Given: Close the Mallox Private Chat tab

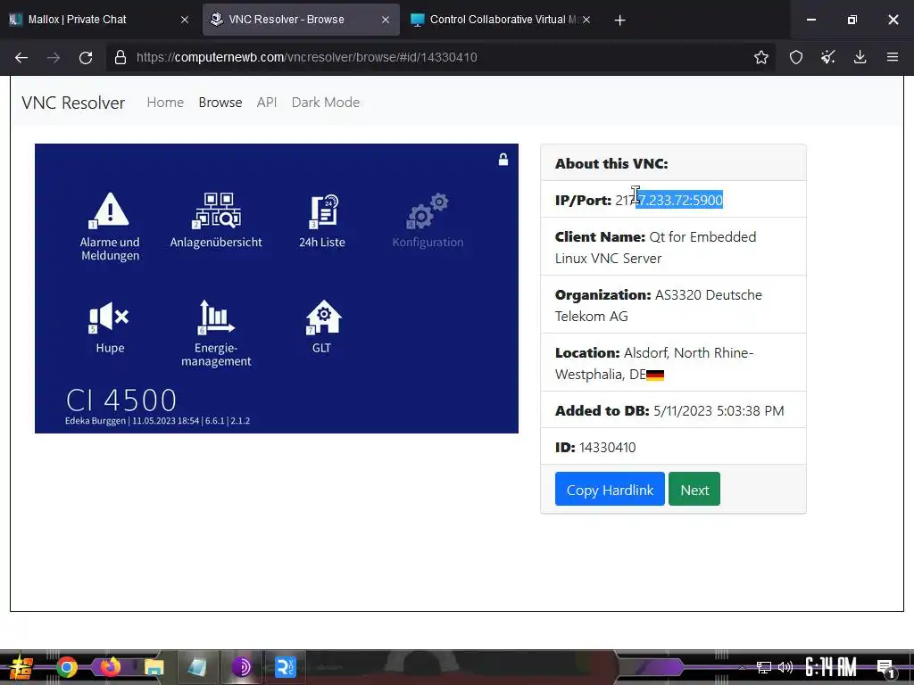Looking at the screenshot, I should 184,20.
